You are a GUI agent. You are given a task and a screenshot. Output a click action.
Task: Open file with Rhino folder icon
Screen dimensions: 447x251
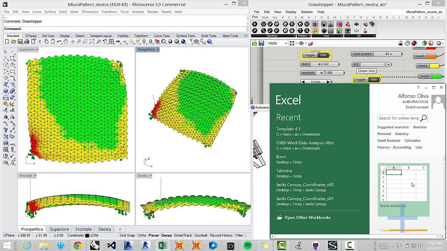(14, 41)
